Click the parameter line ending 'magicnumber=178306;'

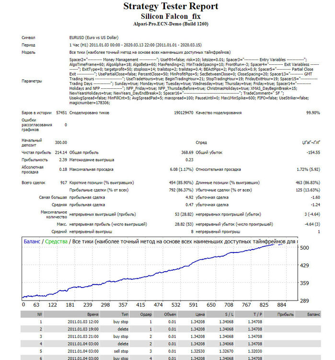click(90, 103)
